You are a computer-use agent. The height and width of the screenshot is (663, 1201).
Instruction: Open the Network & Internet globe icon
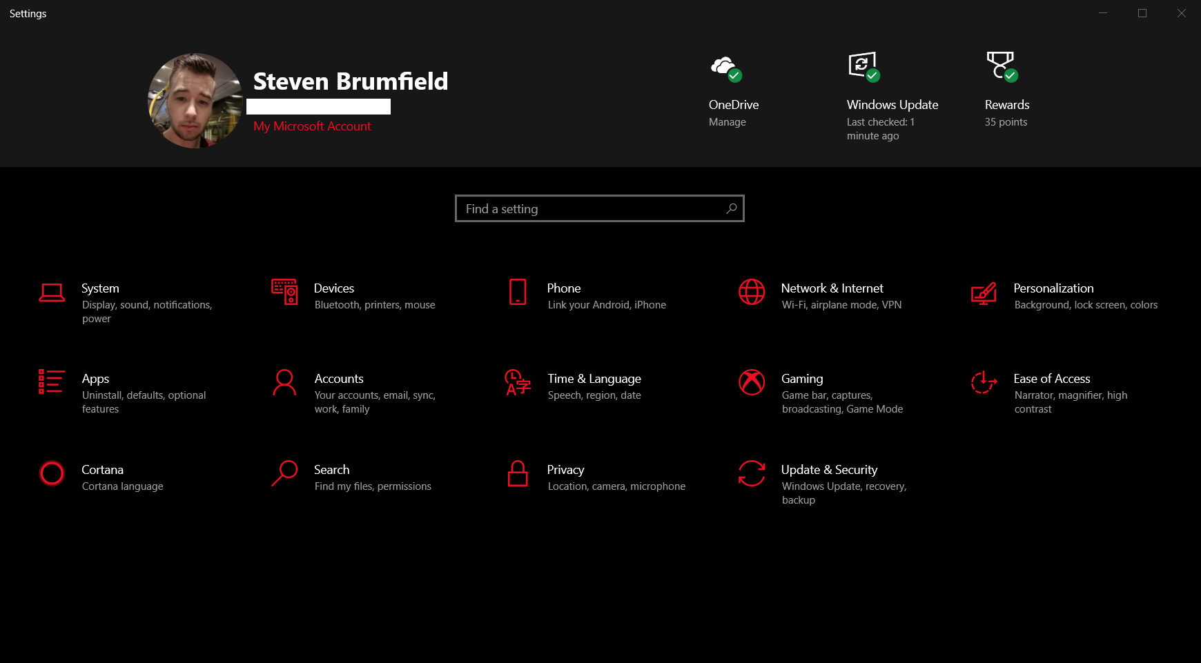tap(752, 292)
